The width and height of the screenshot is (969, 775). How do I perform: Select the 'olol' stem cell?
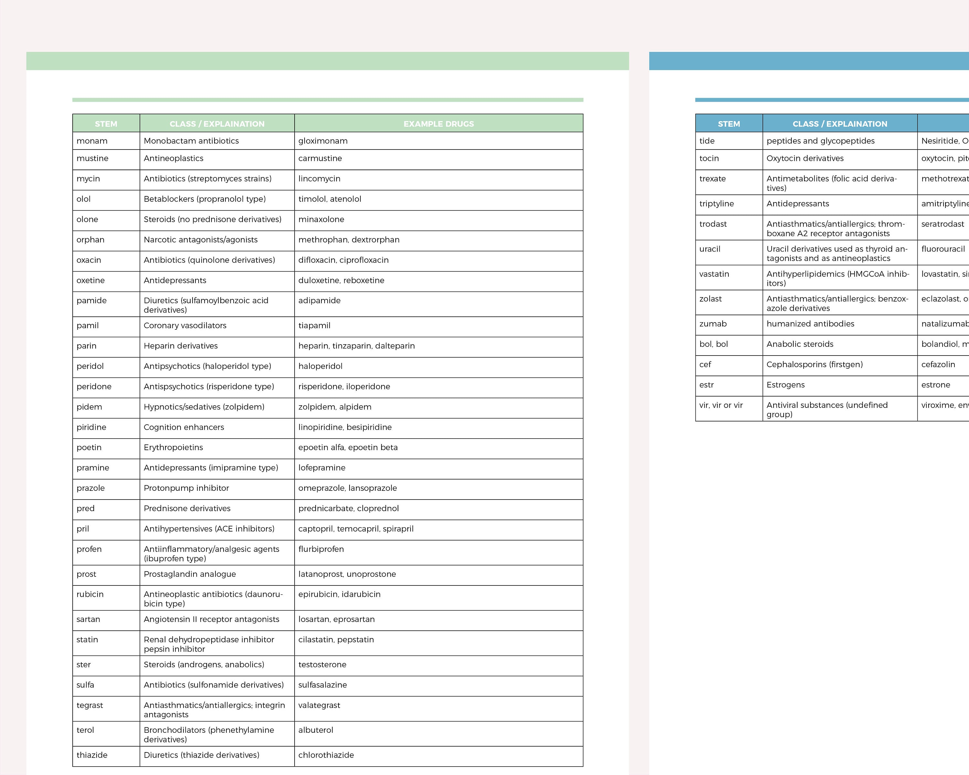pyautogui.click(x=106, y=201)
